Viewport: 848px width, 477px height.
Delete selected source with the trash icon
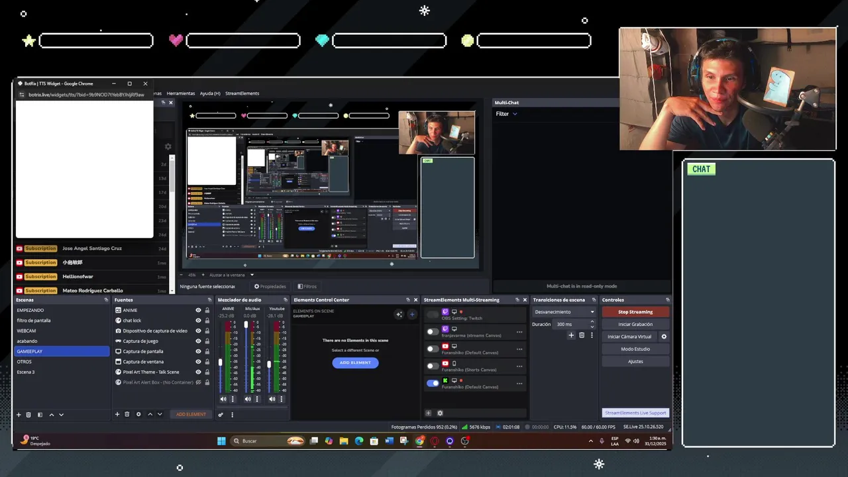(x=127, y=414)
